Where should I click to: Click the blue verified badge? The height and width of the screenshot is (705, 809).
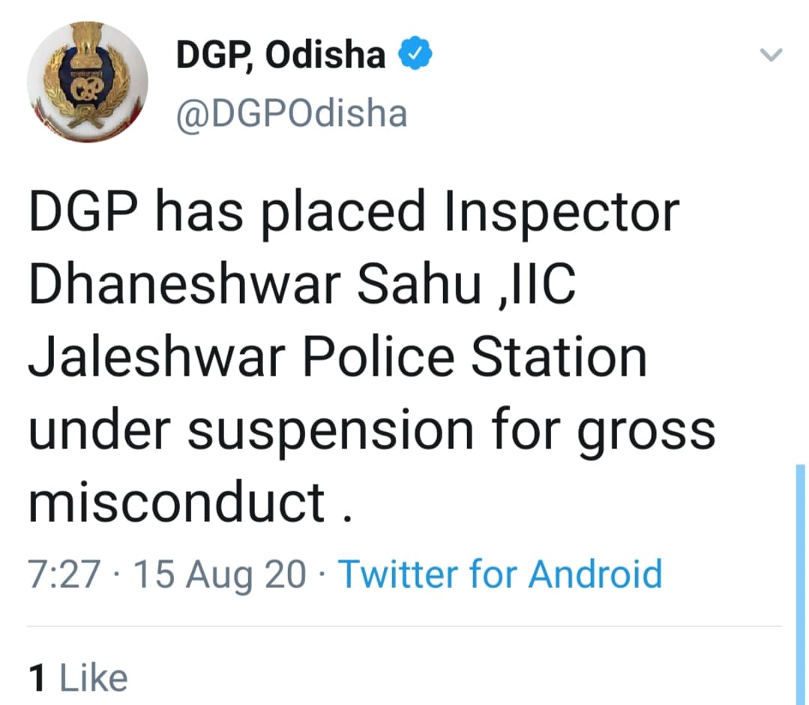(x=415, y=52)
